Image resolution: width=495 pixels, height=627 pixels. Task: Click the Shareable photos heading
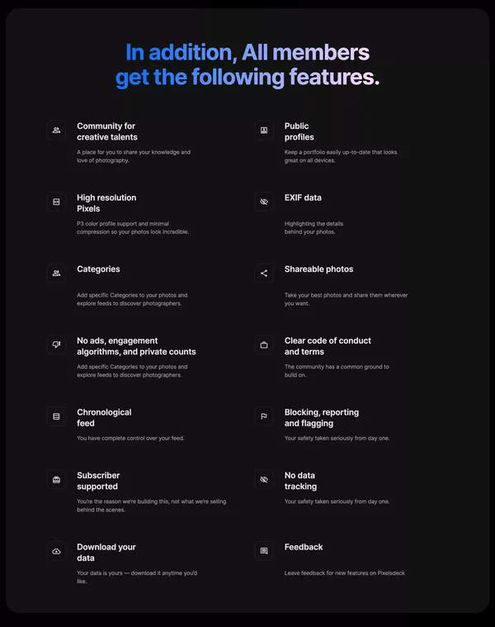318,269
